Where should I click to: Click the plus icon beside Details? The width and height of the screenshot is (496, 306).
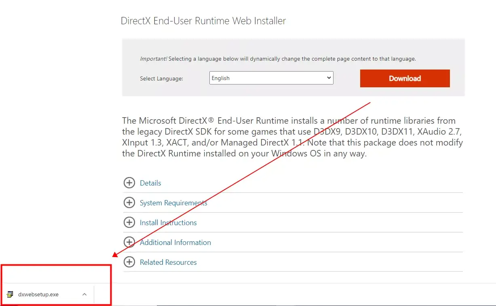pos(129,183)
